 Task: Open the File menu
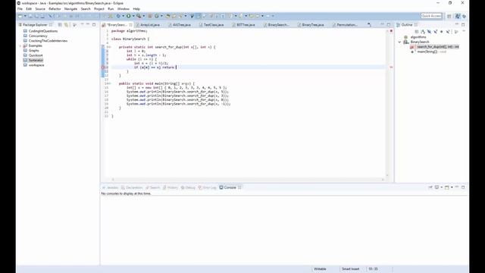(20, 9)
